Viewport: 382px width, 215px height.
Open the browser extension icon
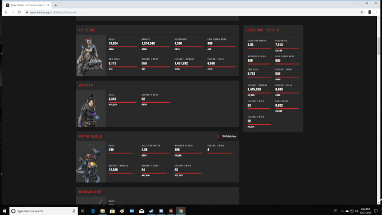370,12
